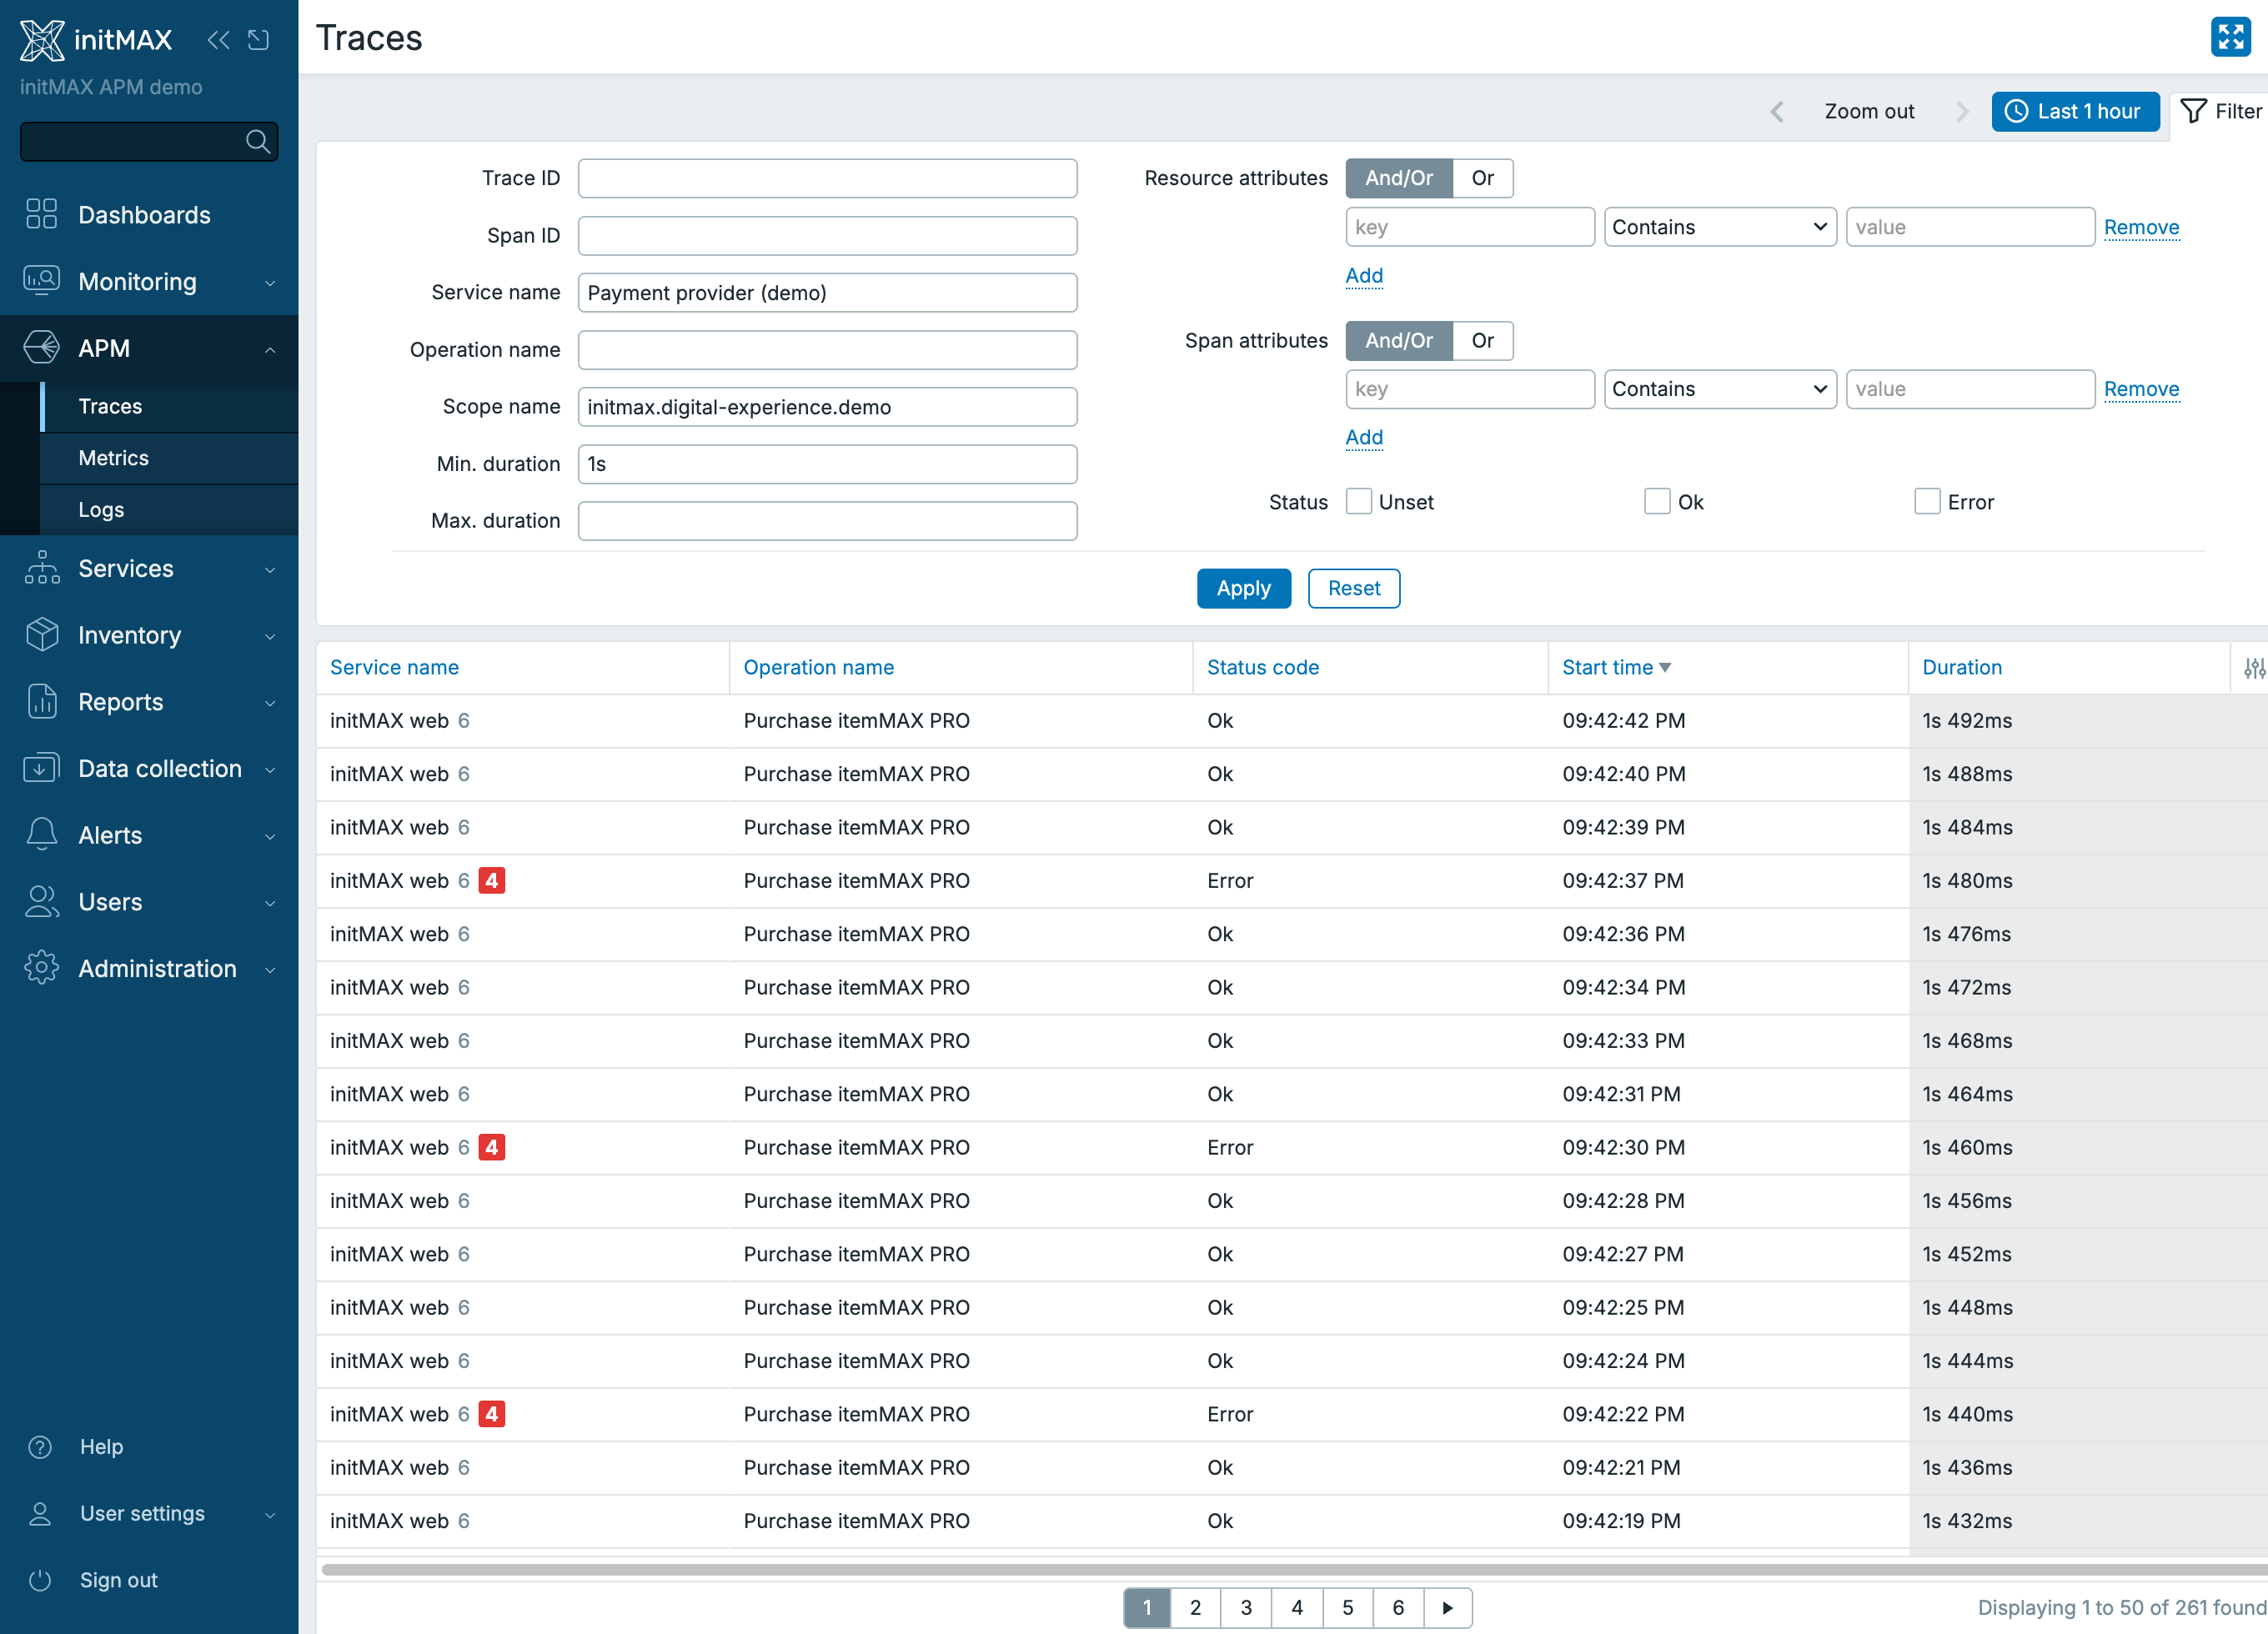Go to page 3 of results
Screen dimensions: 2268x1634
point(1245,1607)
